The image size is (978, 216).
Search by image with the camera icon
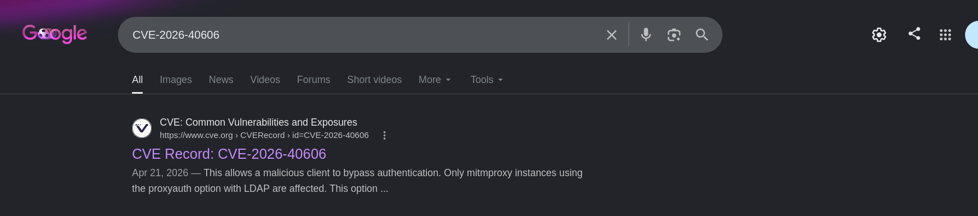674,35
